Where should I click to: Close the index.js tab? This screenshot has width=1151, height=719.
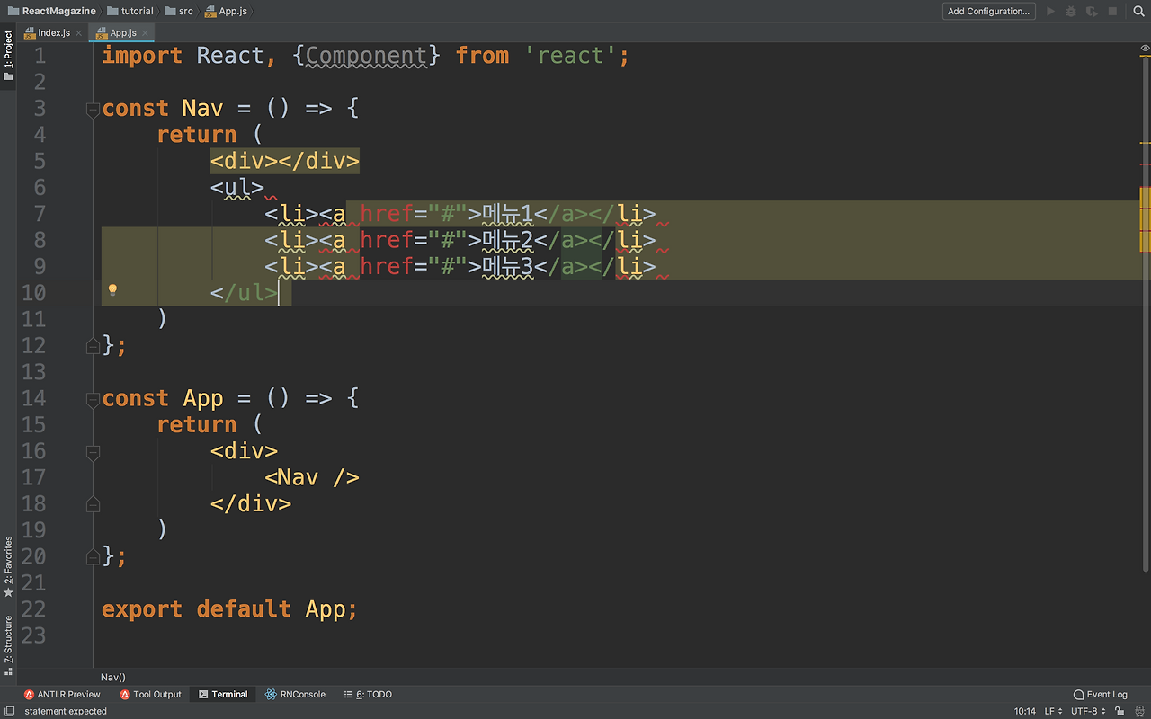(x=79, y=33)
